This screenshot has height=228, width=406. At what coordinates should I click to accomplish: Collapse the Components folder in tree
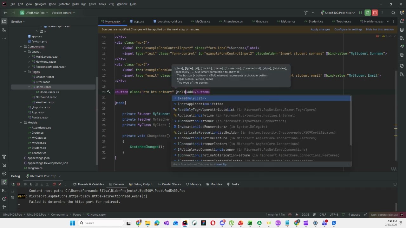[21, 47]
